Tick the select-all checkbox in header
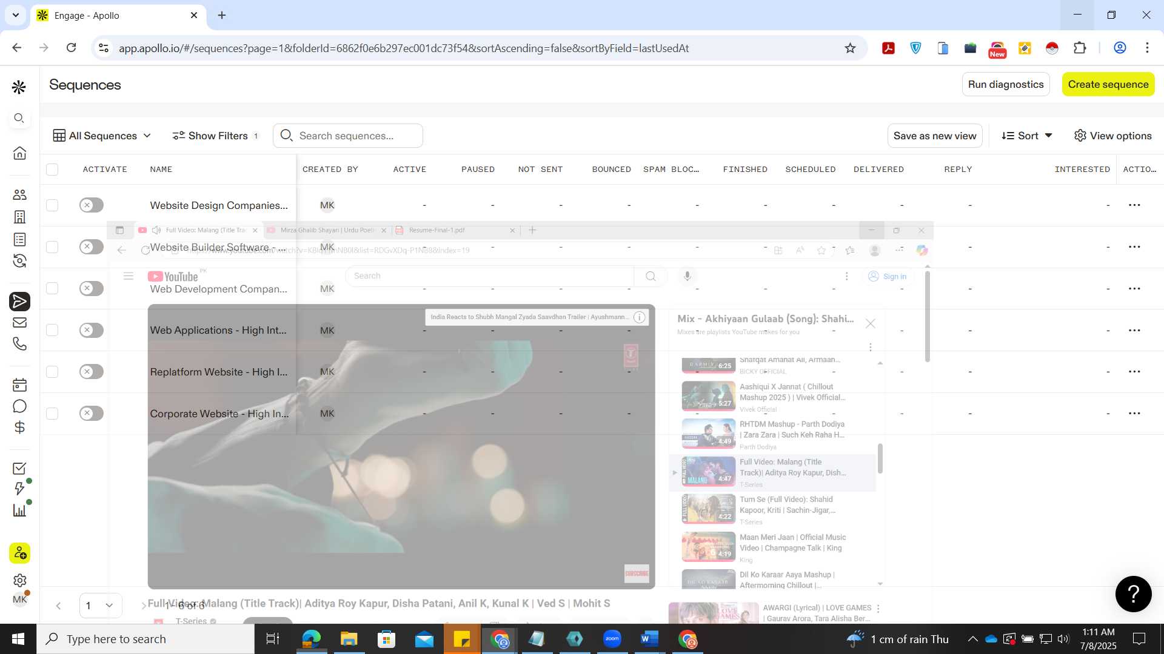This screenshot has height=654, width=1164. [x=52, y=170]
